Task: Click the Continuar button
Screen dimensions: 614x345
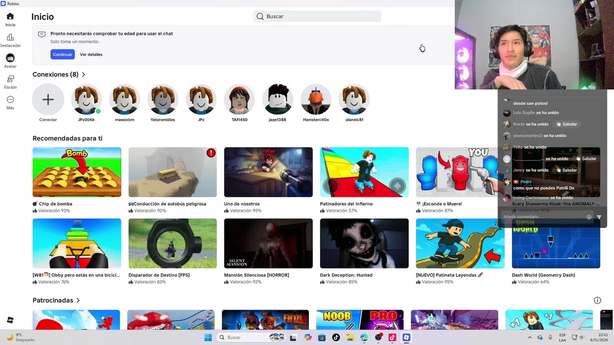Action: (62, 54)
